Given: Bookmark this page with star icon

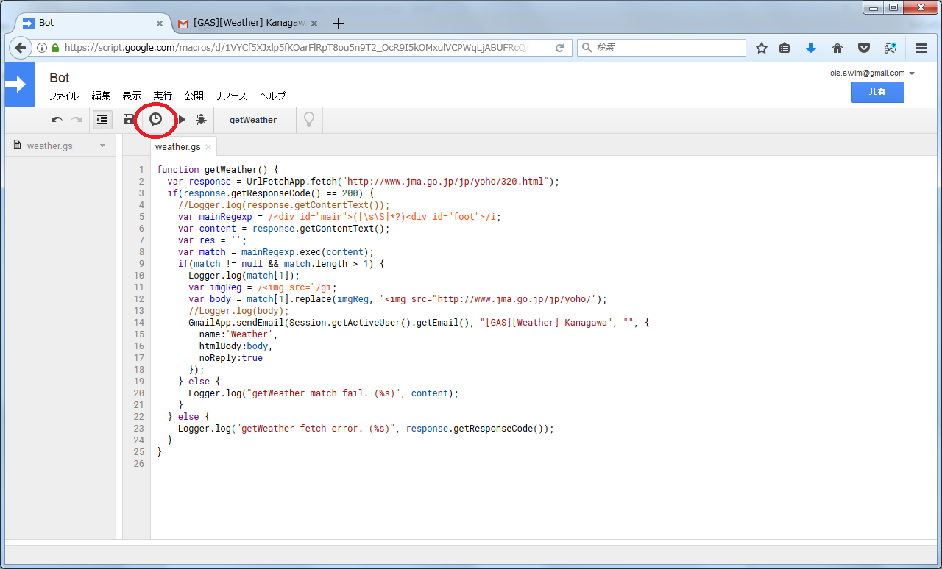Looking at the screenshot, I should [x=762, y=48].
